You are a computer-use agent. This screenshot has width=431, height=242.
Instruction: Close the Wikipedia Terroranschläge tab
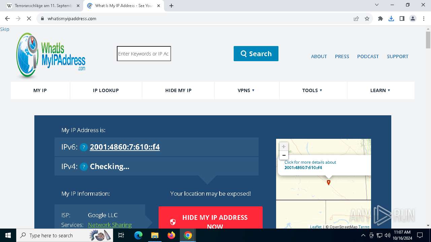click(78, 6)
